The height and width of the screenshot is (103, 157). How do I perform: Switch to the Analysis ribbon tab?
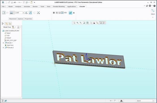click(x=18, y=7)
